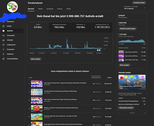Click the main views line chart
Viewport: 154px width, 126px height.
point(66,44)
